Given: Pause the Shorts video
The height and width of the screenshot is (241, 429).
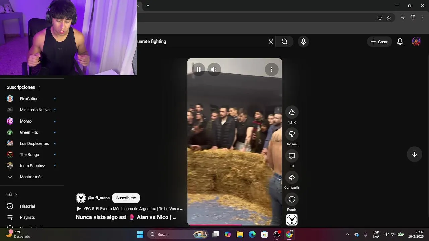Looking at the screenshot, I should [x=198, y=69].
